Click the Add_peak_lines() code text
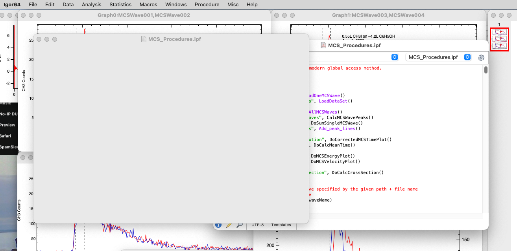This screenshot has height=251, width=517. coord(340,128)
